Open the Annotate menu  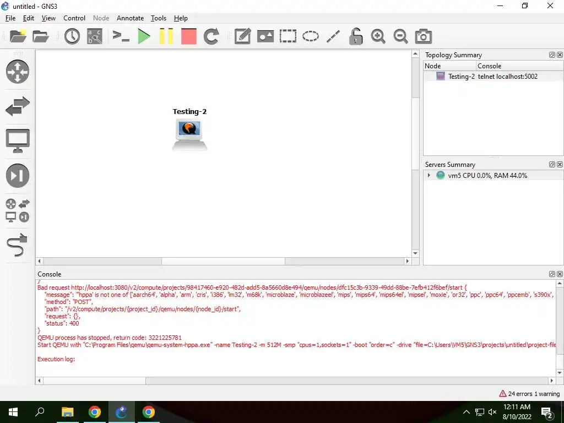coord(130,18)
